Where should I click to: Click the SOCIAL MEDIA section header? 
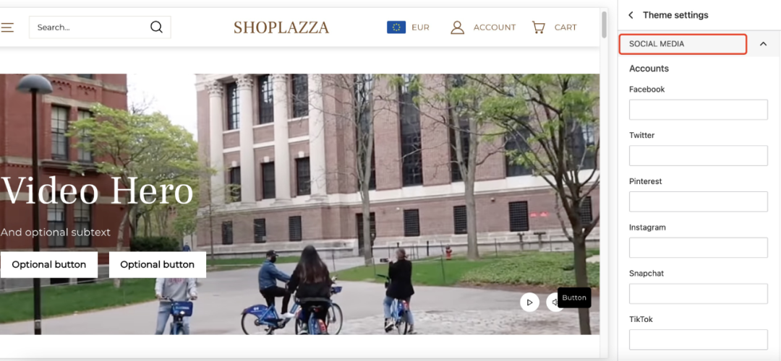click(x=683, y=44)
